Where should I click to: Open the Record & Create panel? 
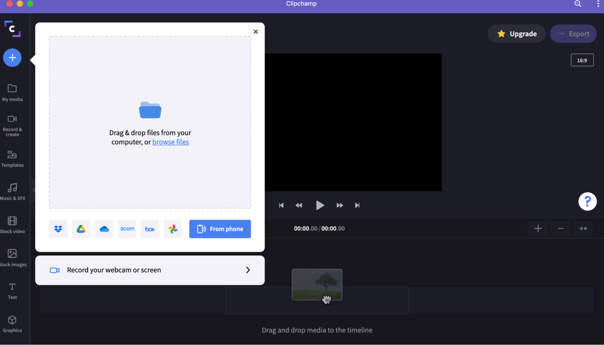pos(12,126)
